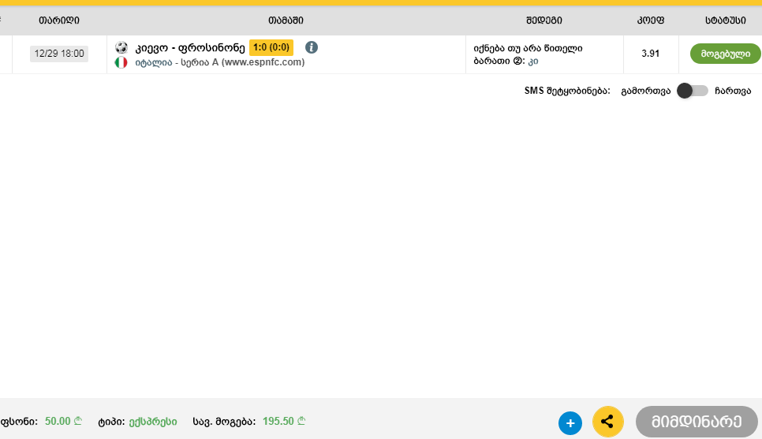Click the კი outcome value
The image size is (762, 439).
tap(533, 61)
